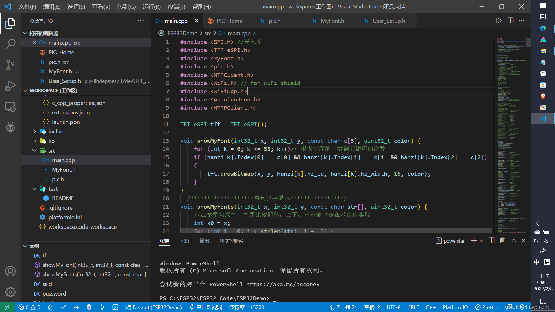Click the PlatformIO Upload arrow in status bar

pos(76,307)
